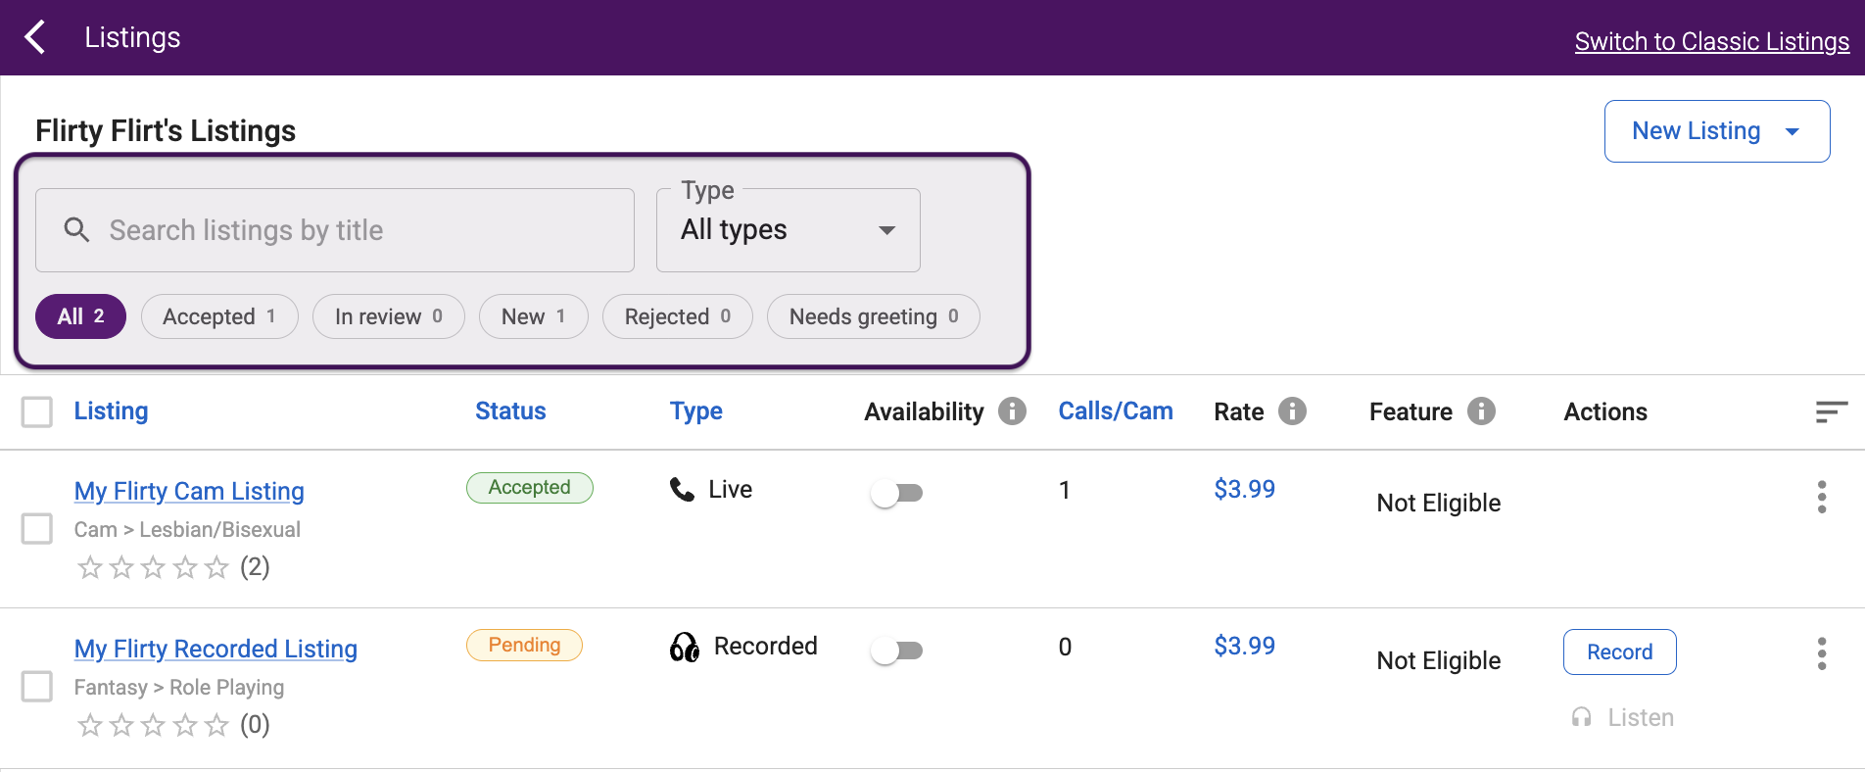Click the $3.99 rate for Cam Listing
1865x772 pixels.
click(1245, 489)
